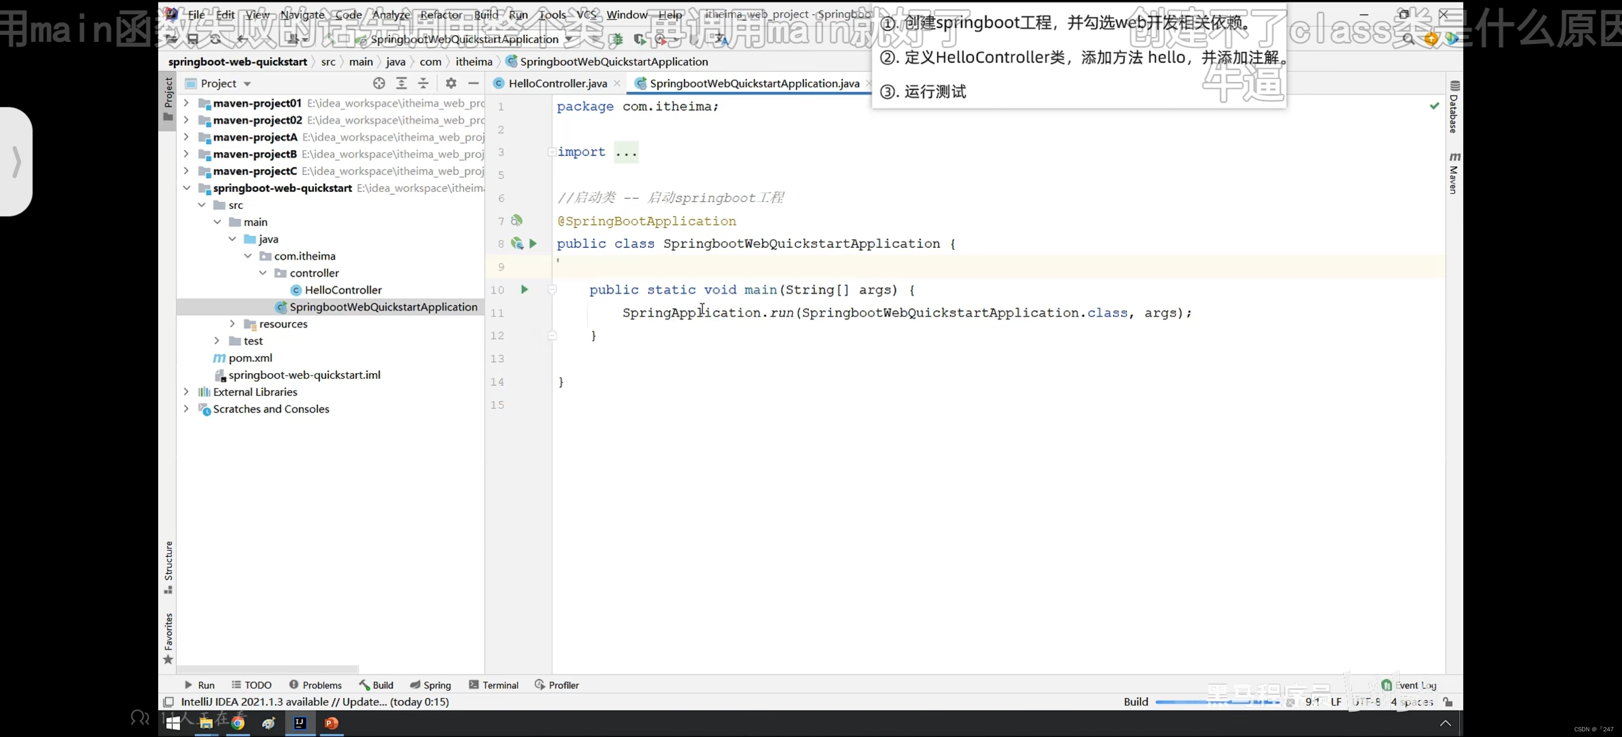Open the VCS menu
This screenshot has width=1622, height=737.
point(586,14)
